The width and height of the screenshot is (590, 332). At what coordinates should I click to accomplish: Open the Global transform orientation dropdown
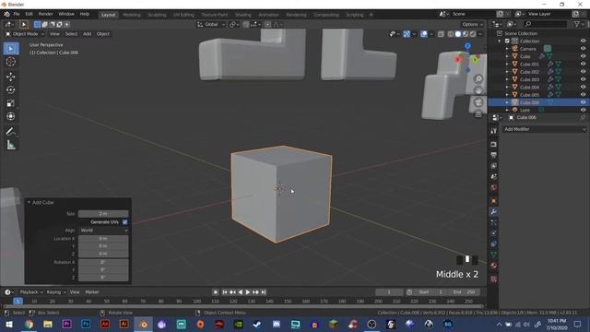click(x=211, y=25)
